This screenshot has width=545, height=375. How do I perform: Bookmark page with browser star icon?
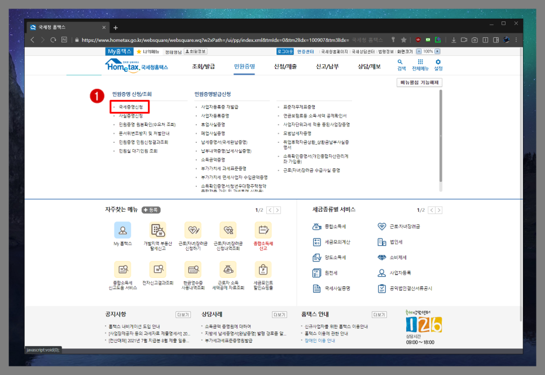[x=403, y=40]
